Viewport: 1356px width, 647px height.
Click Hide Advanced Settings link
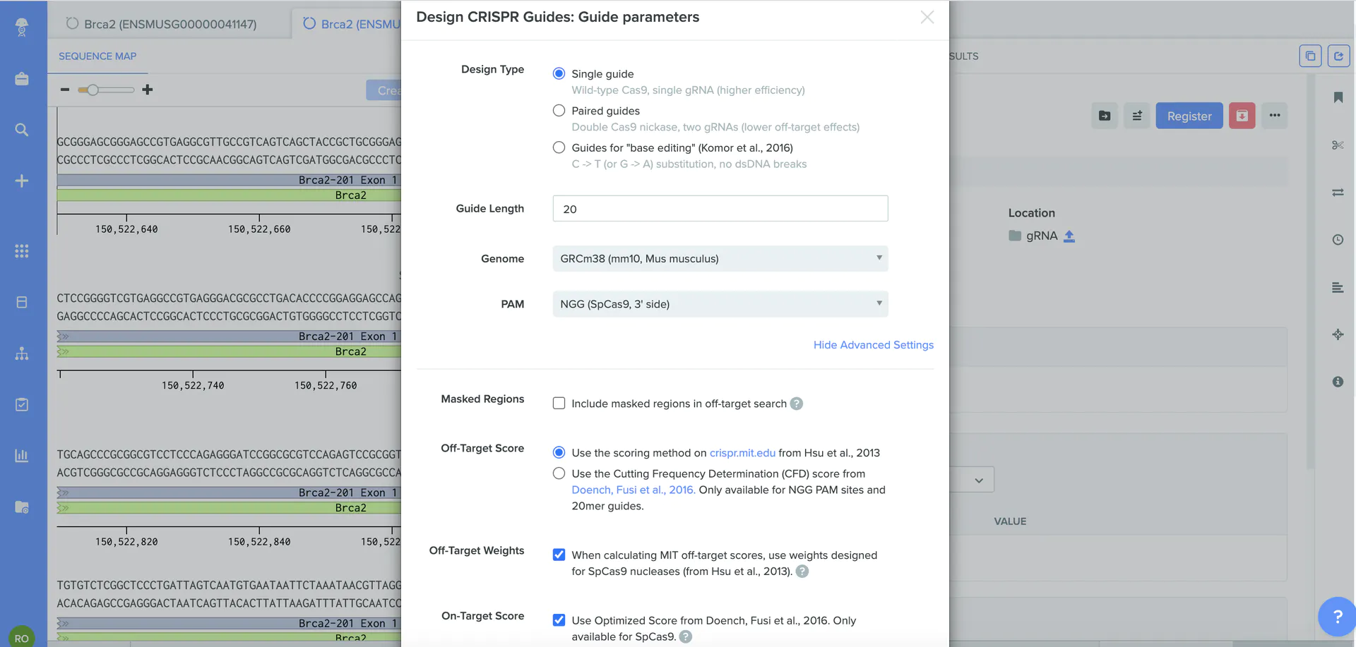click(x=873, y=345)
